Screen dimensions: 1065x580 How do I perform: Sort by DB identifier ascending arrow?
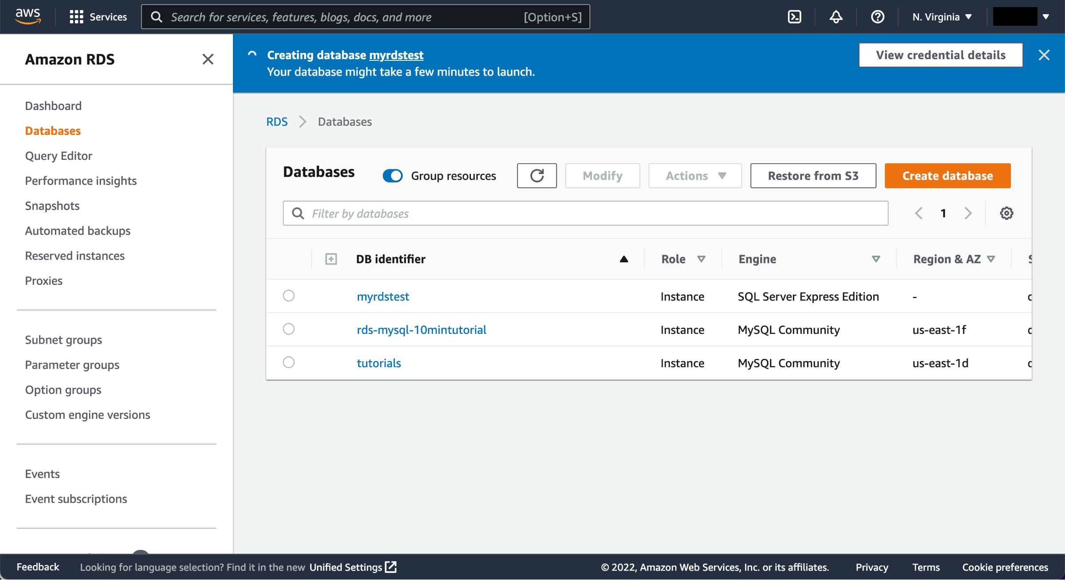coord(624,259)
